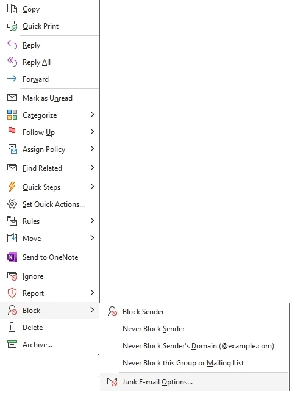Select the Copy menu text
The height and width of the screenshot is (396, 292).
pyautogui.click(x=31, y=9)
